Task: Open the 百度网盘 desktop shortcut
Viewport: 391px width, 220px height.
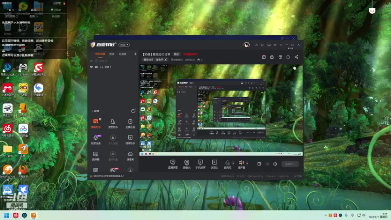Action: [x=23, y=131]
